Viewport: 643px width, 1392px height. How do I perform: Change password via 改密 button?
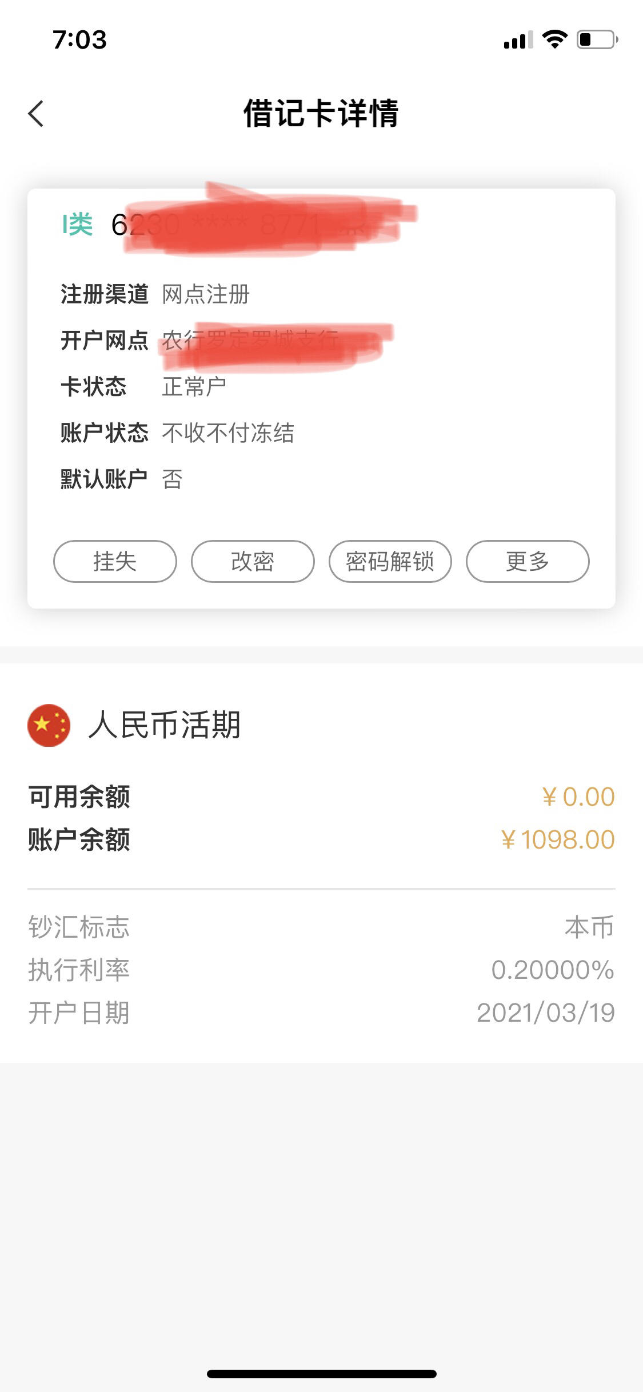click(x=253, y=561)
